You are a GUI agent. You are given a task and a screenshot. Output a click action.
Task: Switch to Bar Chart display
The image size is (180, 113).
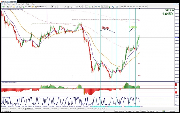pos(87,7)
